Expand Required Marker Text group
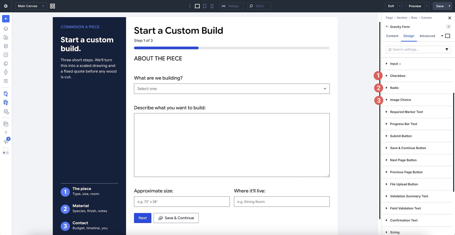The image size is (455, 235). tap(417, 112)
